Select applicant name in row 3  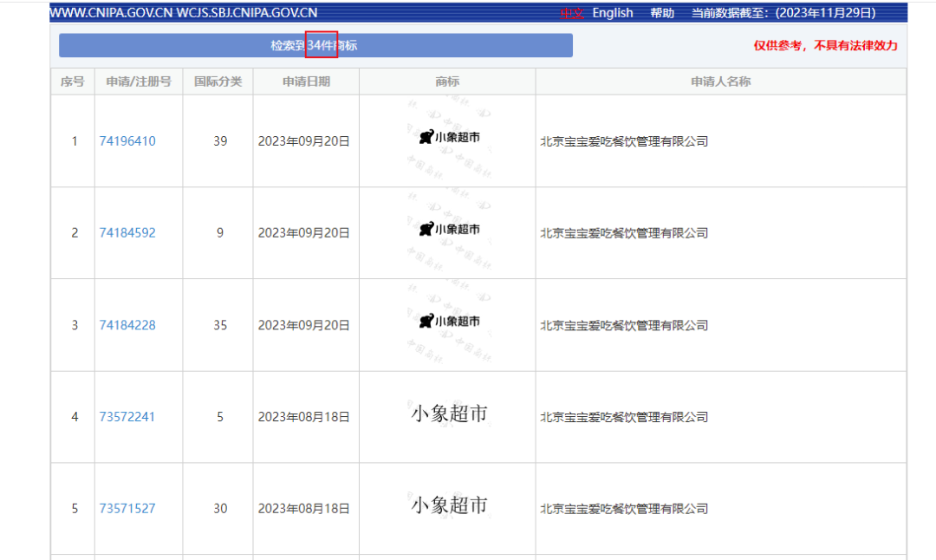624,325
